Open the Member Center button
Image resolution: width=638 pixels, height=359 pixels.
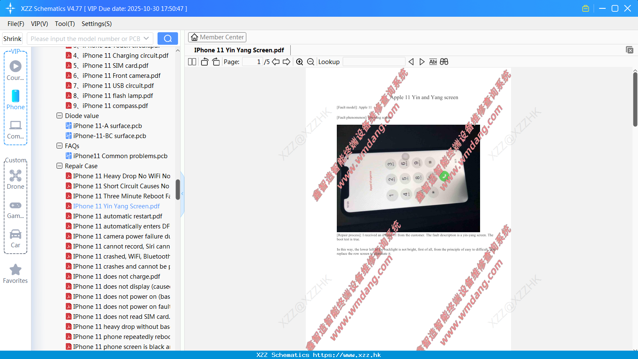[217, 37]
